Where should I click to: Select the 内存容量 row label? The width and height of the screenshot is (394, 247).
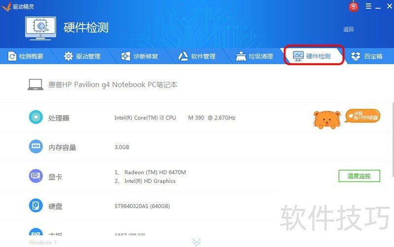click(x=63, y=147)
